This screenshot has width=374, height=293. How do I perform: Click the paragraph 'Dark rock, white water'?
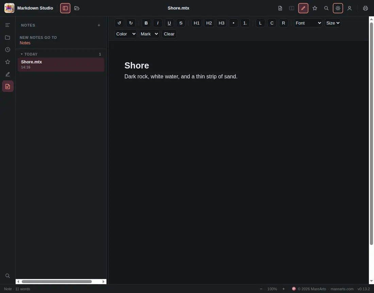click(181, 76)
